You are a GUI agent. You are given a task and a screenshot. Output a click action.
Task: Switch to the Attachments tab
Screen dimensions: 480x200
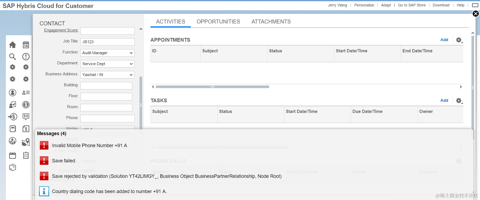tap(271, 22)
